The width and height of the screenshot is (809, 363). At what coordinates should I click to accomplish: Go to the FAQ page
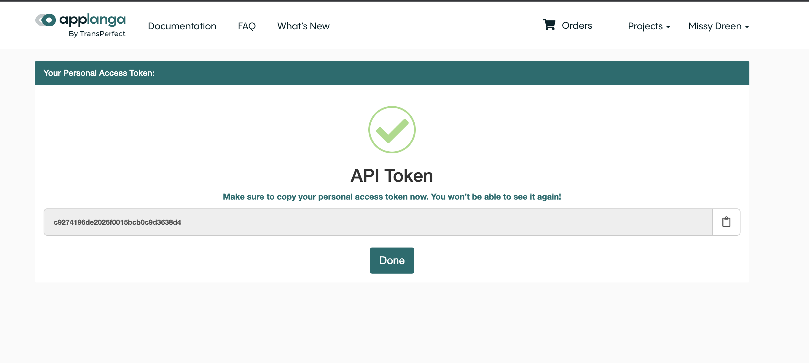pyautogui.click(x=247, y=26)
